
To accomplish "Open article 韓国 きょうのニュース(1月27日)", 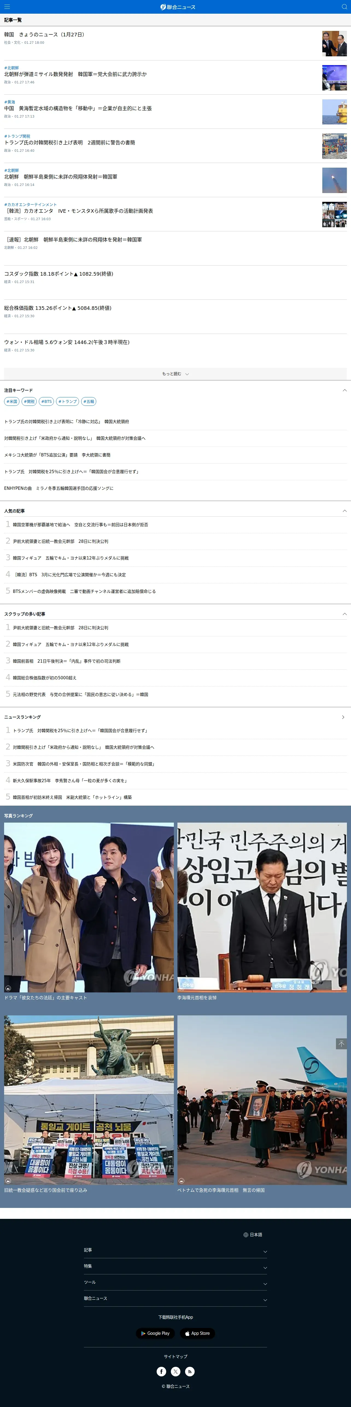I will (x=44, y=34).
